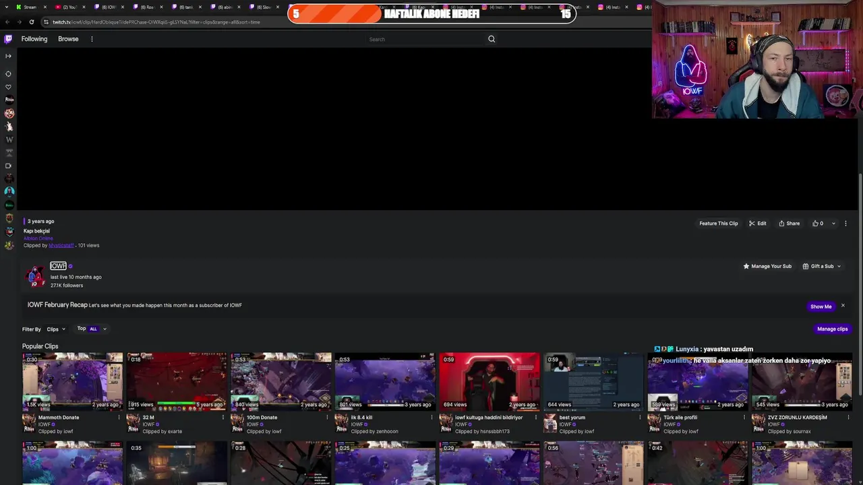The image size is (863, 485).
Task: Open options menu for ilk 8.4 kill clip
Action: (431, 418)
